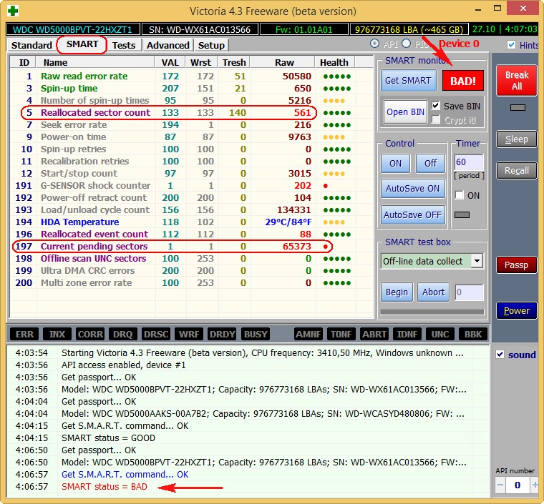Click the AMNF error indicator
Screen dimensions: 544x504
[x=308, y=335]
